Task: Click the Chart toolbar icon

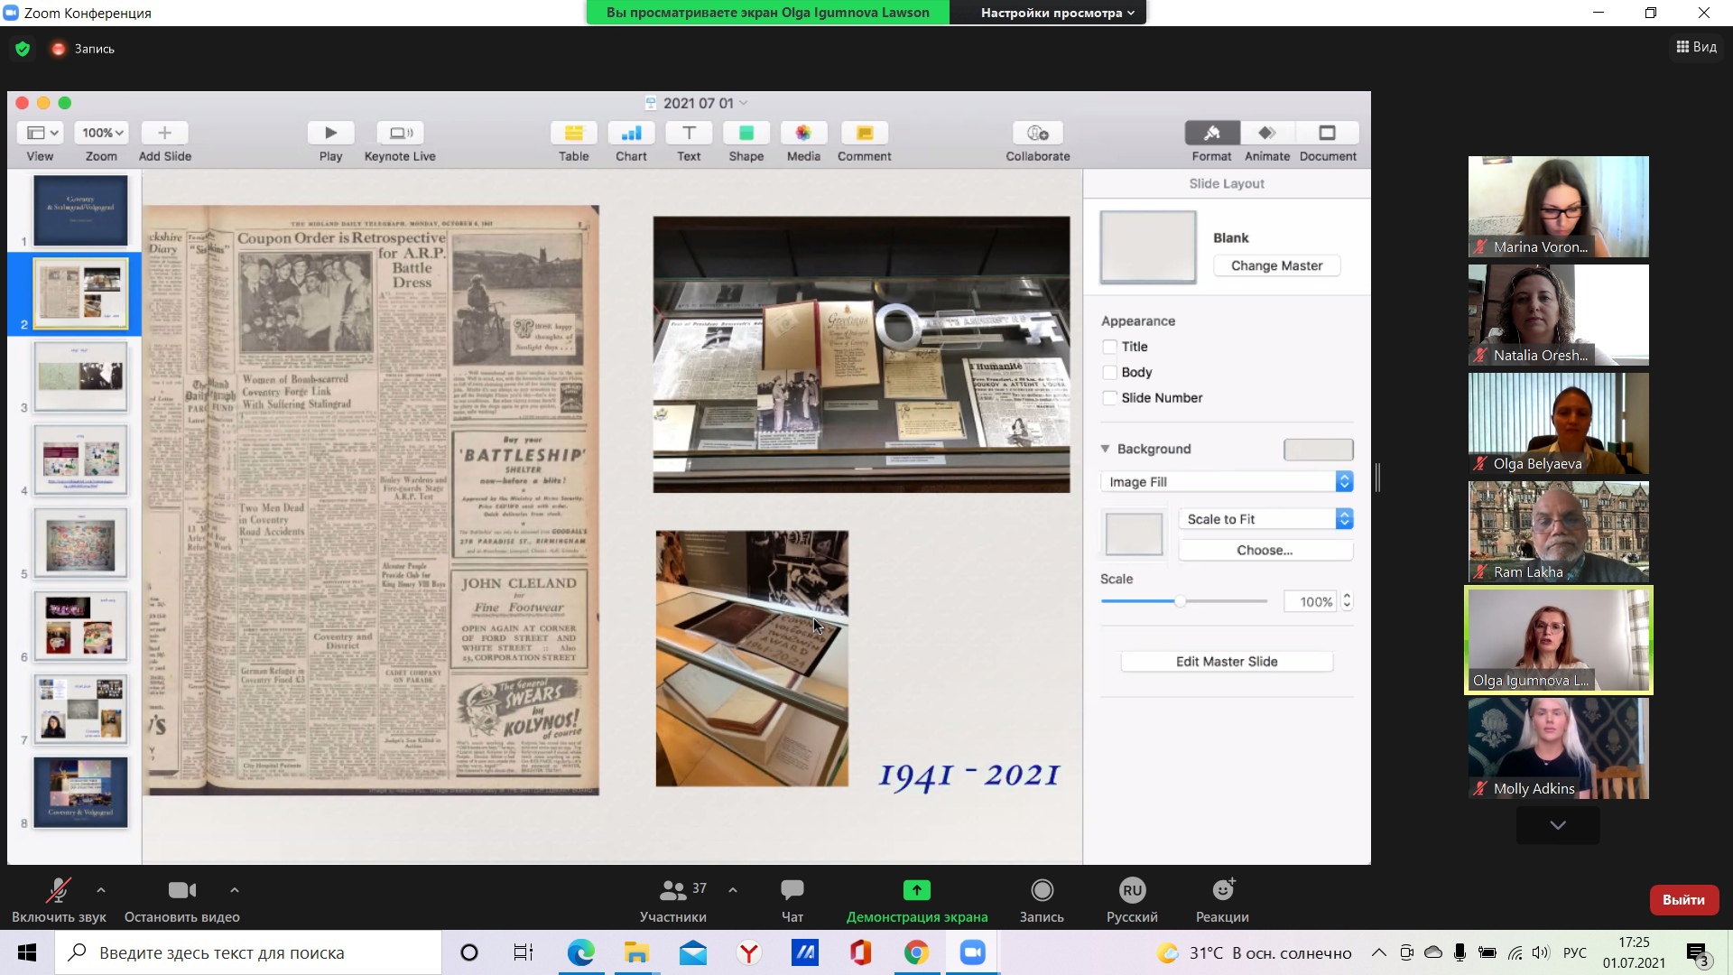Action: (631, 133)
